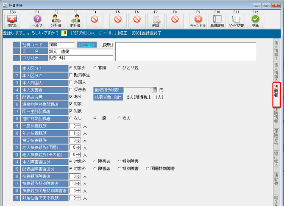
Task: Go to next employee with 次社員 icon
Action: point(56,19)
